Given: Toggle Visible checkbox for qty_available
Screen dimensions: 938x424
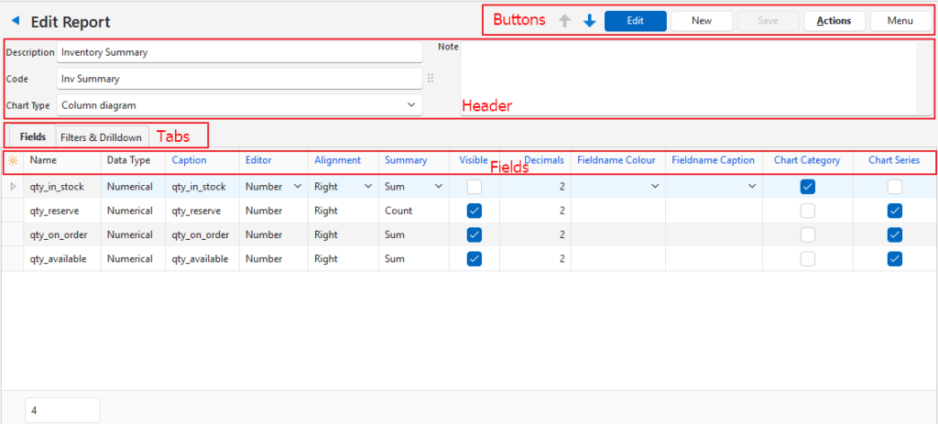Looking at the screenshot, I should 474,258.
